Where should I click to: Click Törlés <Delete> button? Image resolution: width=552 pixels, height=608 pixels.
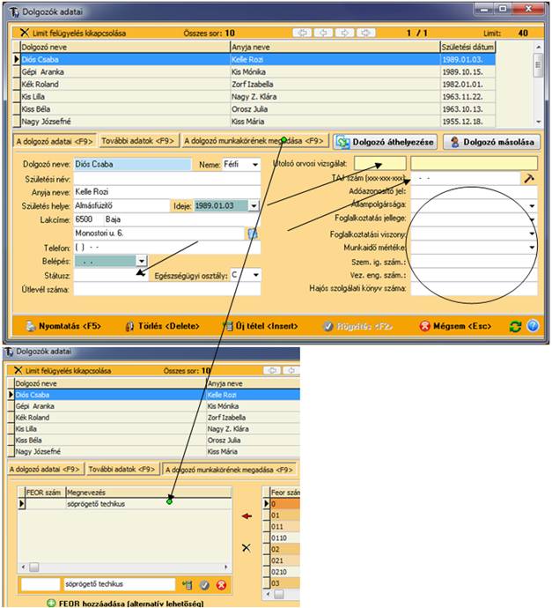tap(163, 327)
